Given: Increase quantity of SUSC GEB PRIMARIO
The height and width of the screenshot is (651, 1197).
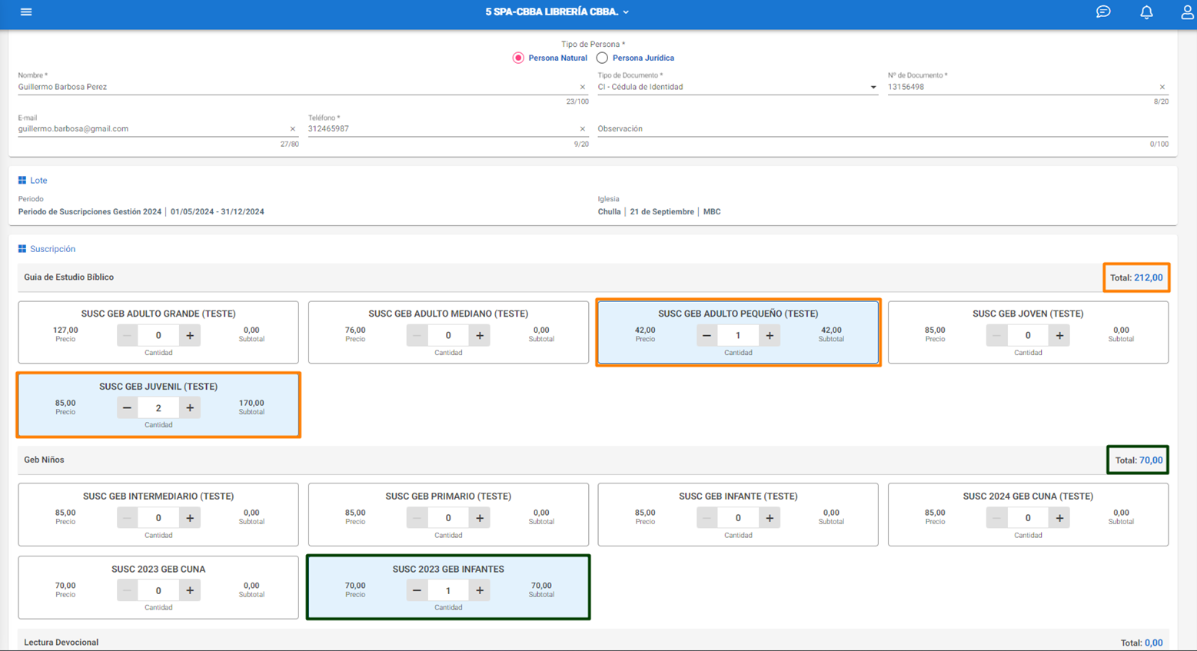Looking at the screenshot, I should pos(480,518).
